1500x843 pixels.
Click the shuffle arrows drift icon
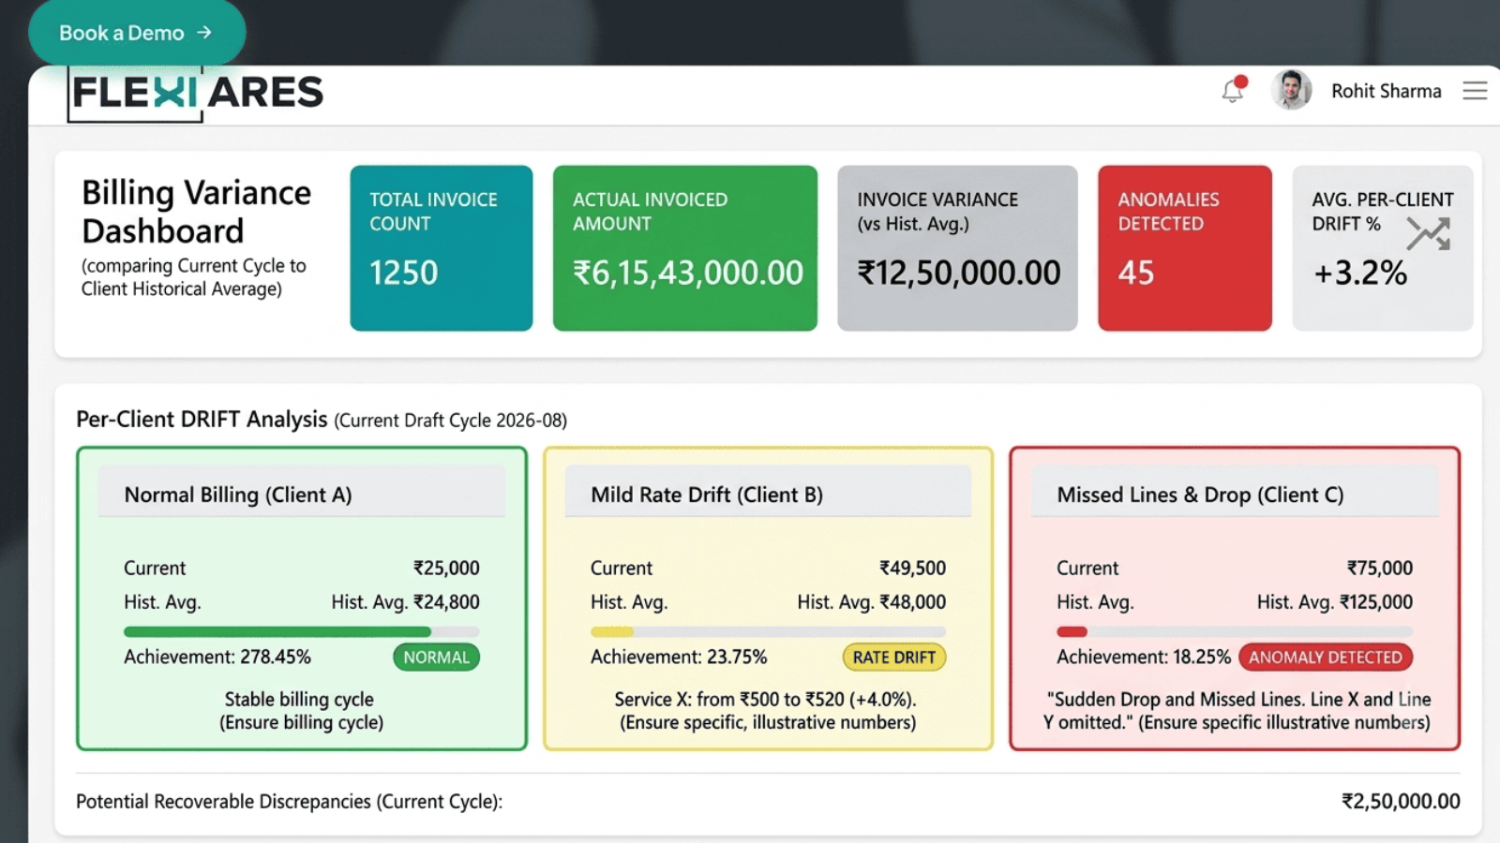[1429, 233]
